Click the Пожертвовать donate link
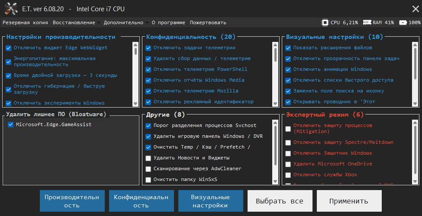This screenshot has height=216, width=422. coord(208,22)
